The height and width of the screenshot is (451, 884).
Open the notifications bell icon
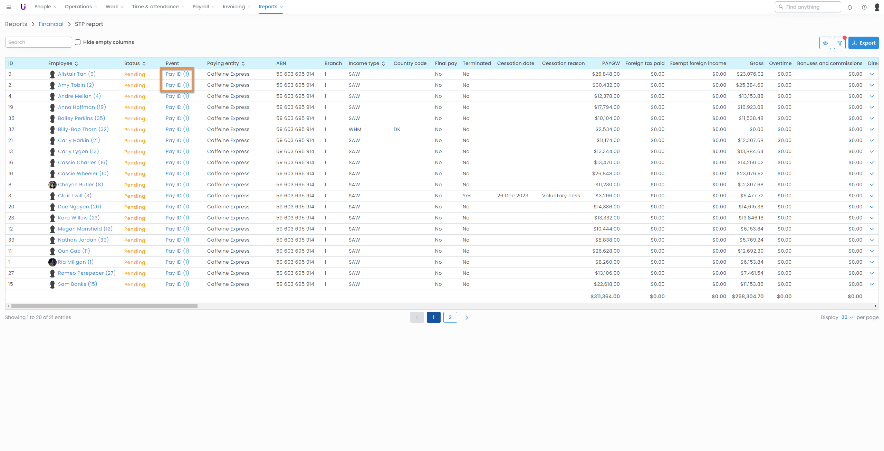[850, 7]
